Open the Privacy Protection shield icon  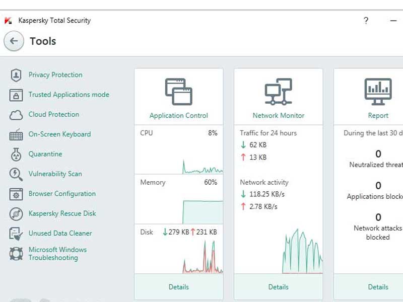coord(16,74)
